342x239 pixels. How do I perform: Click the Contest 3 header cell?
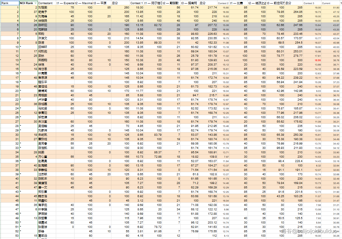(312, 3)
